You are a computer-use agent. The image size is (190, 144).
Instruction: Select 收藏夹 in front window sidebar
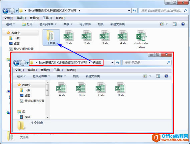(x=24, y=85)
